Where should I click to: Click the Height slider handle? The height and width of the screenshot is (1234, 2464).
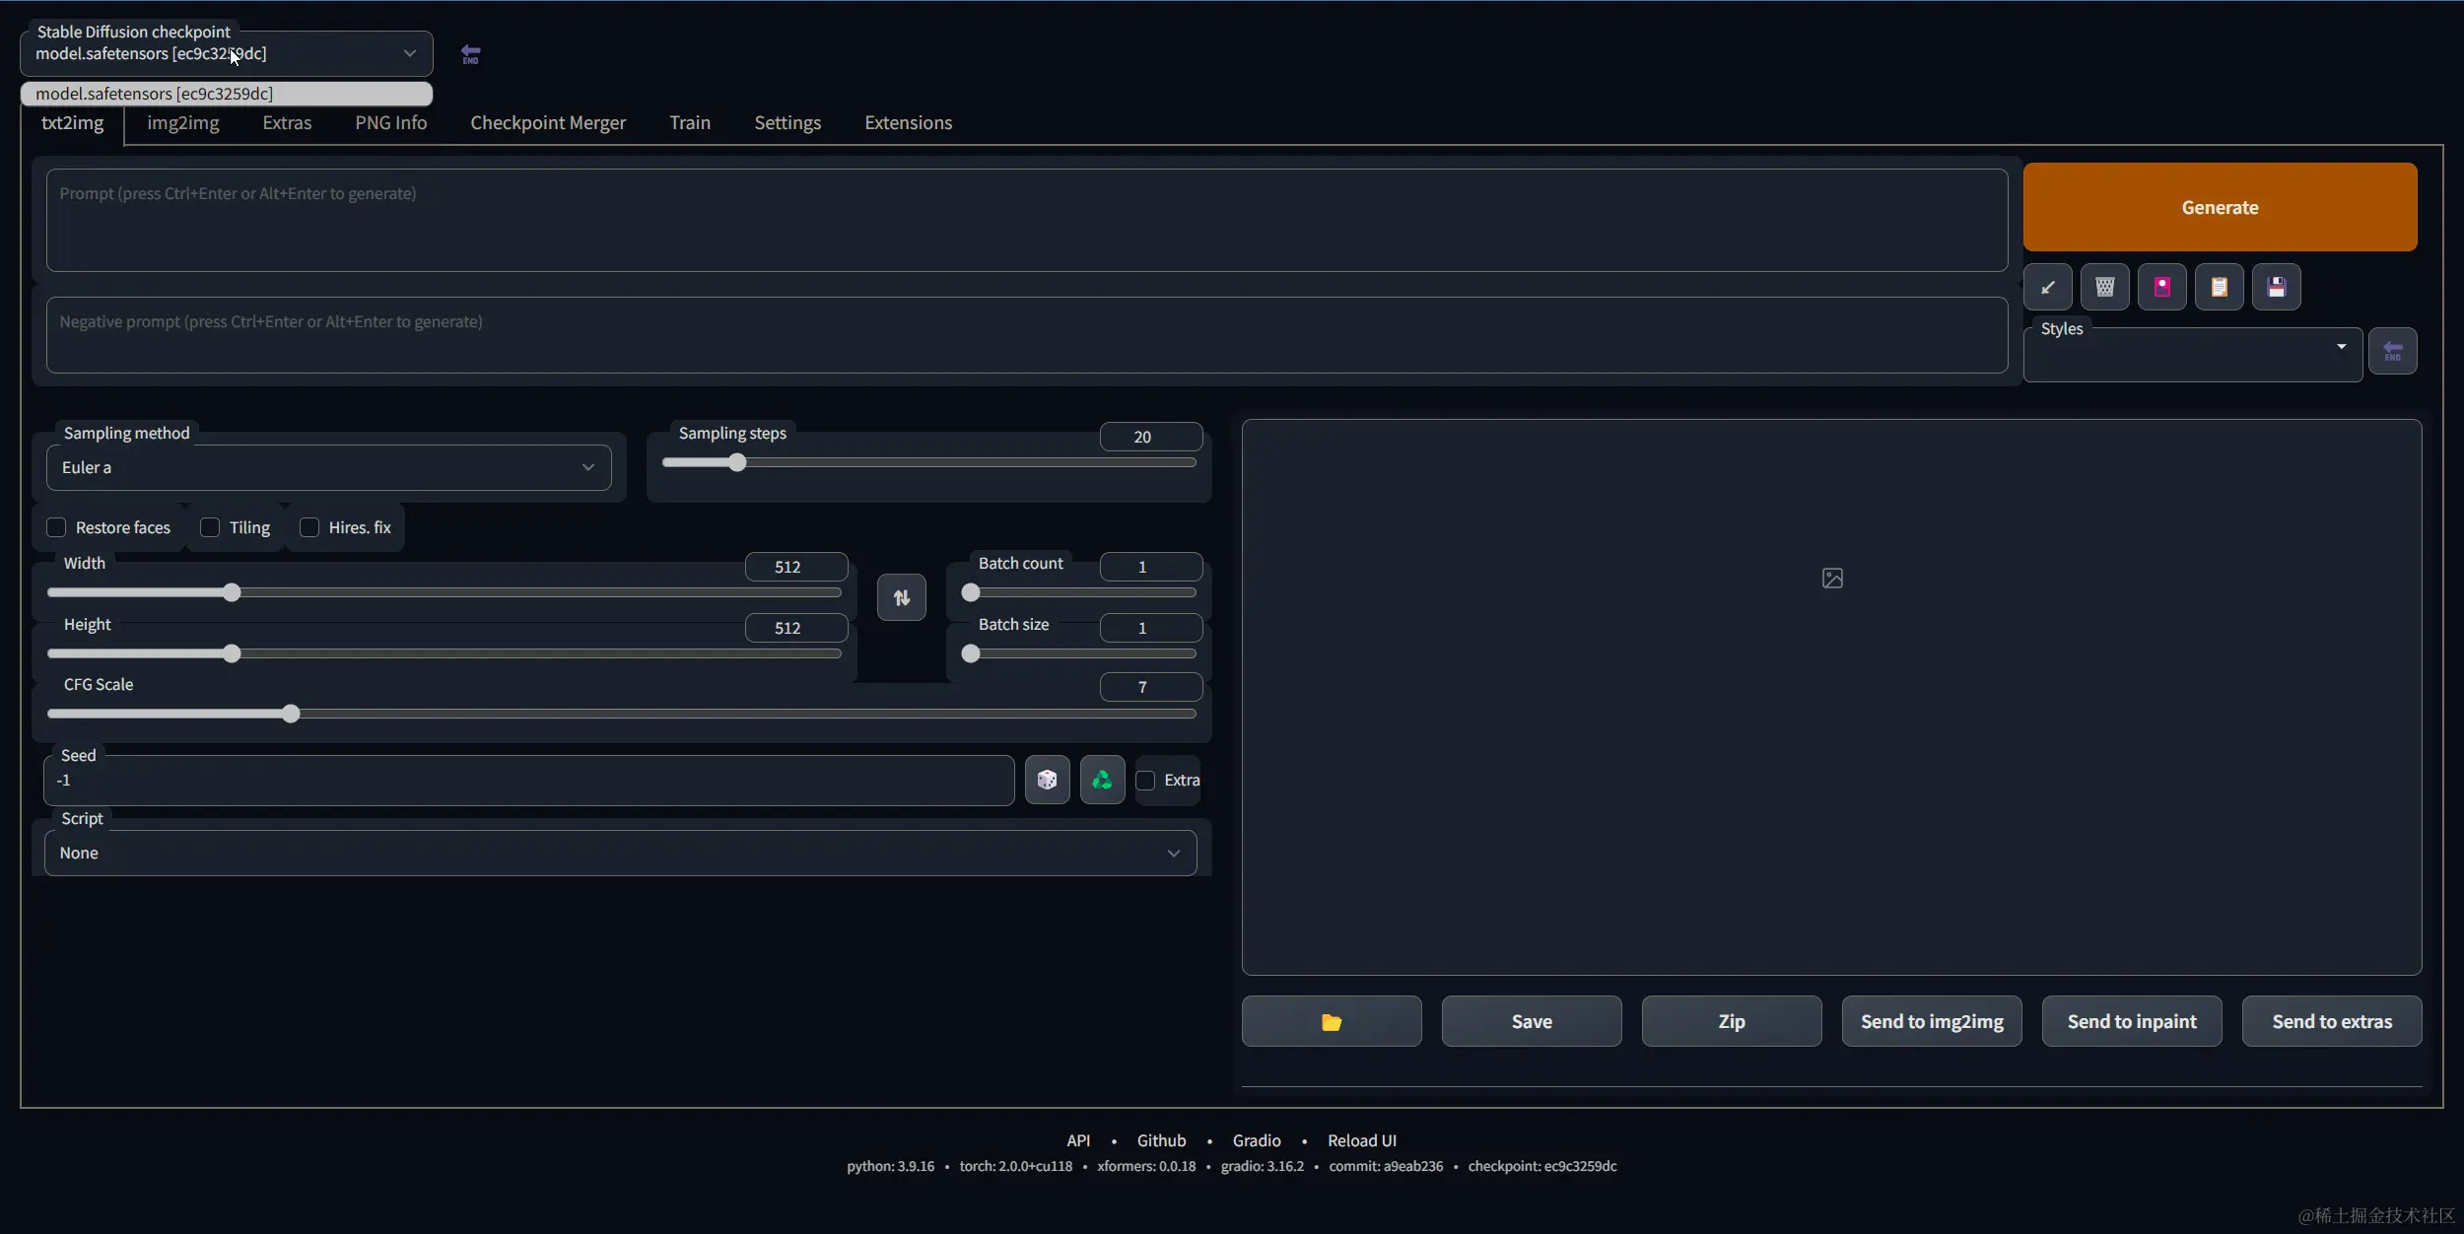coord(232,653)
